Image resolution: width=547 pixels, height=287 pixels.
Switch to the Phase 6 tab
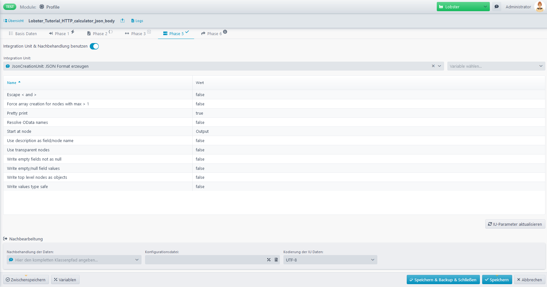[214, 34]
